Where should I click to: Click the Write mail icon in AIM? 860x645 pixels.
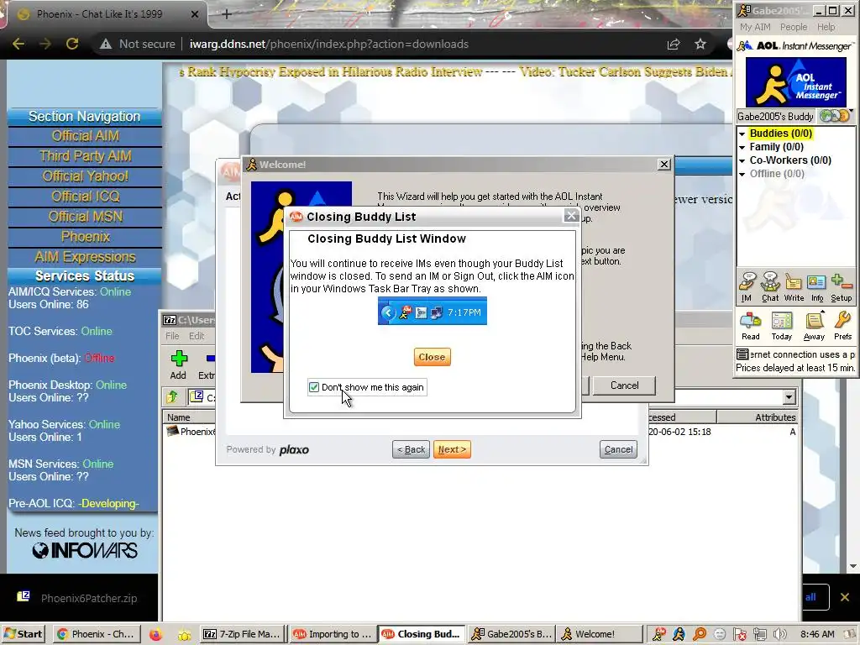click(793, 286)
